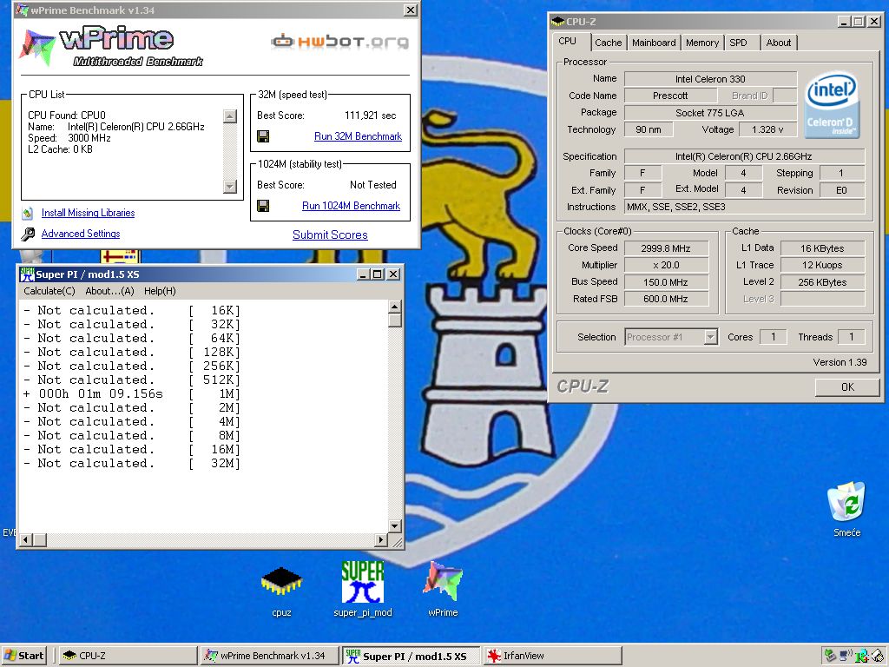Expand the Processor #1 selection dropdown
The width and height of the screenshot is (889, 667).
(x=710, y=337)
